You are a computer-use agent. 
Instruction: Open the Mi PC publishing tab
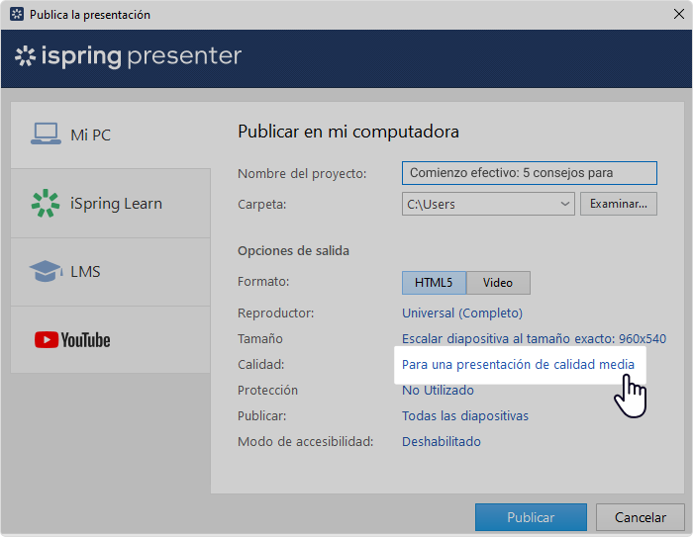tap(111, 134)
